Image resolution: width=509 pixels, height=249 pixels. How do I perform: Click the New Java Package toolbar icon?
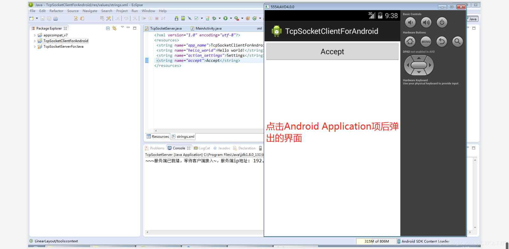(x=248, y=18)
